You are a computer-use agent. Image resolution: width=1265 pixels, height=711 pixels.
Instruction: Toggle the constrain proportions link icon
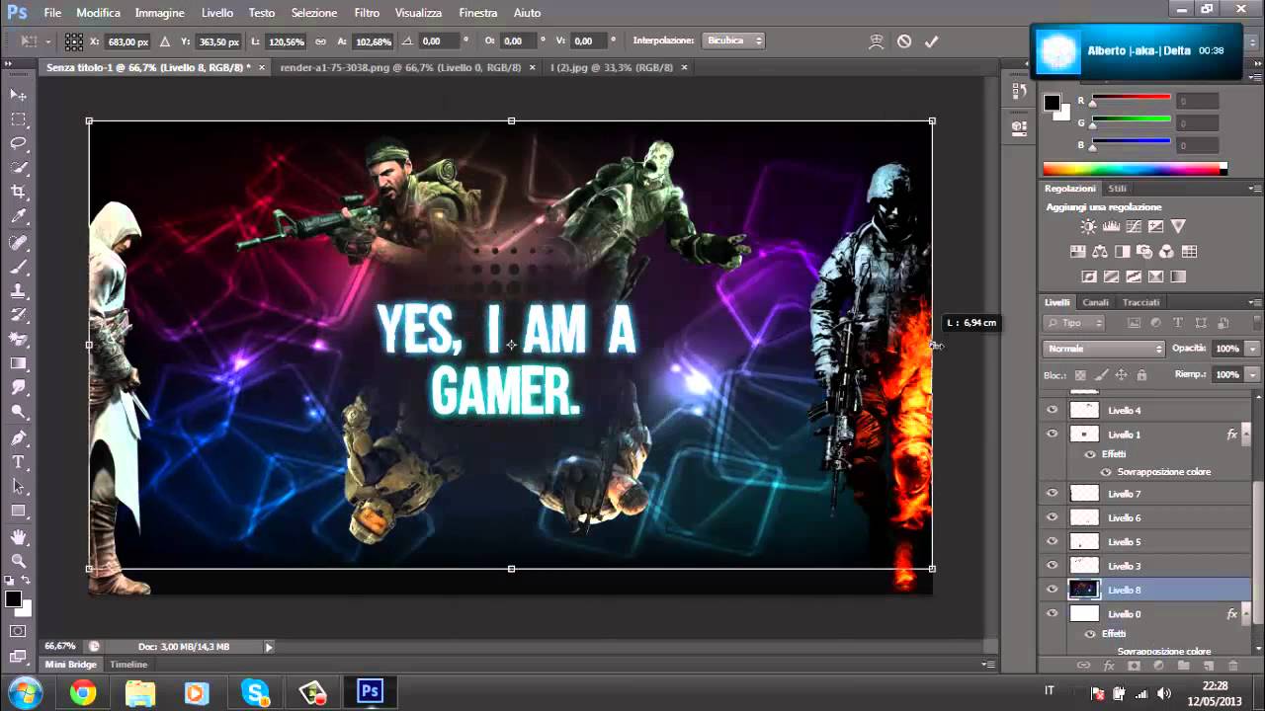pyautogui.click(x=320, y=41)
